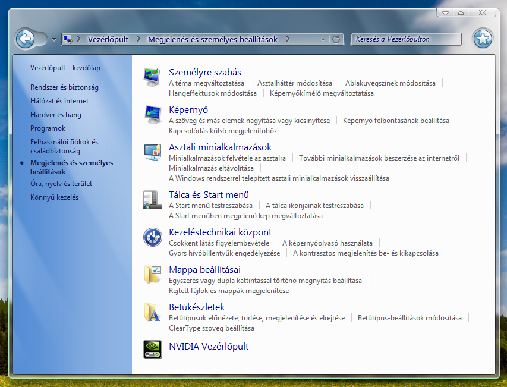Click the Képernyő display icon
This screenshot has width=507, height=387.
coord(152,115)
